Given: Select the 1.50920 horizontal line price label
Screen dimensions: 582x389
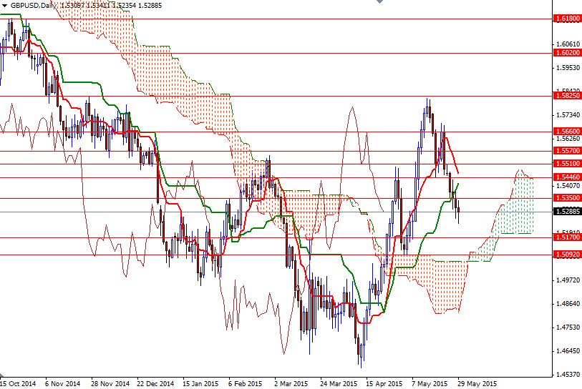Looking at the screenshot, I should [x=567, y=255].
